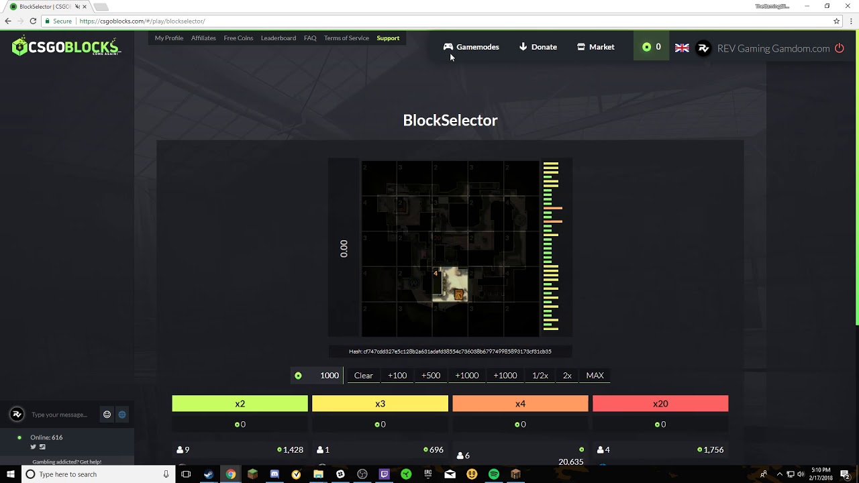859x483 pixels.
Task: Open the Steam group icon in chat panel
Action: pos(42,447)
